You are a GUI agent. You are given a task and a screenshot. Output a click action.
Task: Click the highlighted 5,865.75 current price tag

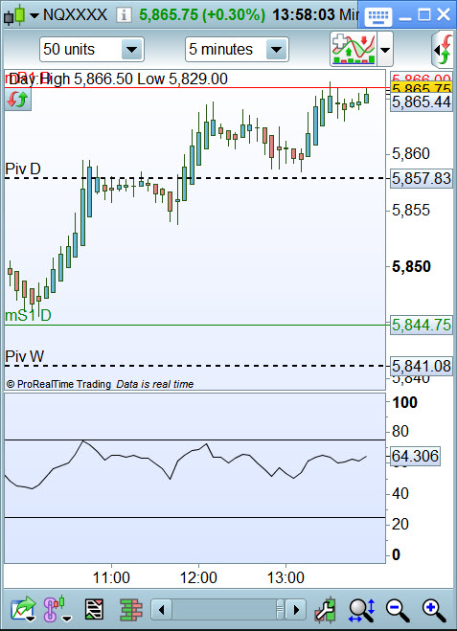pyautogui.click(x=422, y=88)
